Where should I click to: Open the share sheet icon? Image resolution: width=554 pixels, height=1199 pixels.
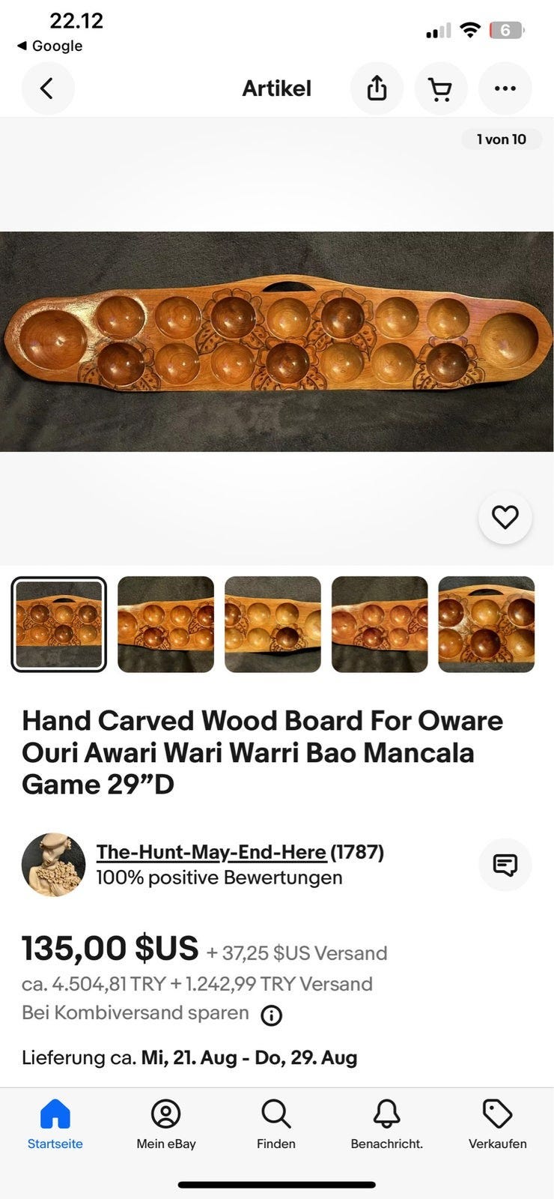click(377, 88)
